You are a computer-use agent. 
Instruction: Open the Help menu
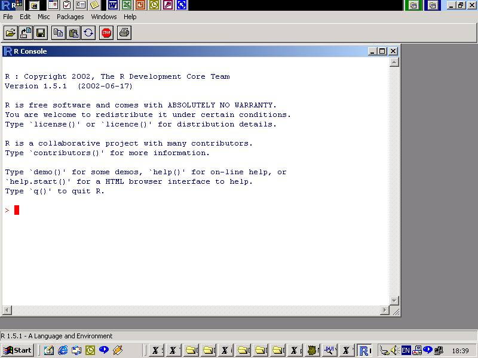coord(130,17)
